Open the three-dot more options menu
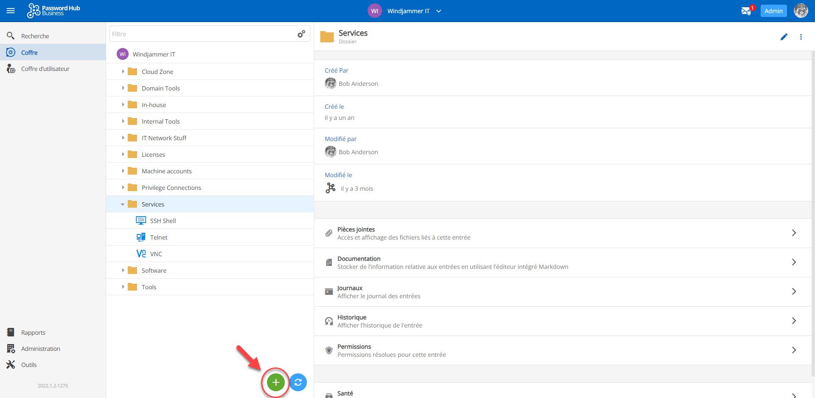 [801, 37]
